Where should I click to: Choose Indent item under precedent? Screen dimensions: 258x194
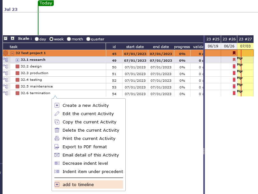click(93, 171)
